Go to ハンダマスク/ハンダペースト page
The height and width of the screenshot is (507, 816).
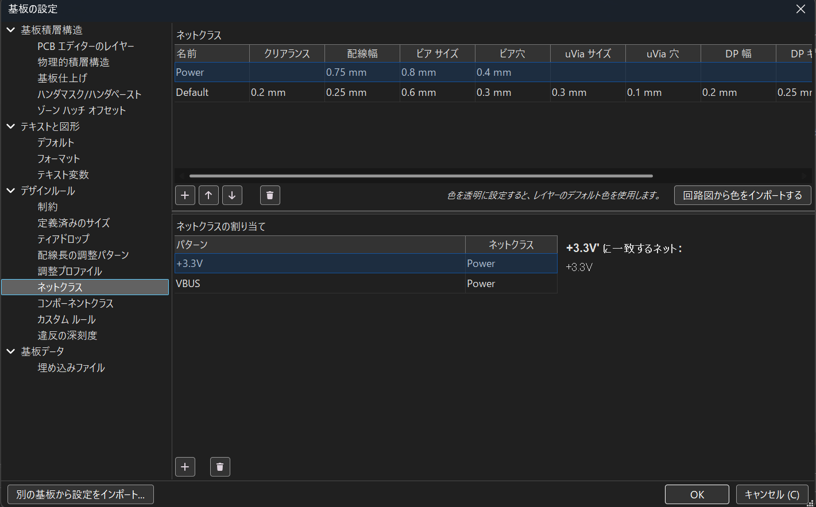coord(89,94)
